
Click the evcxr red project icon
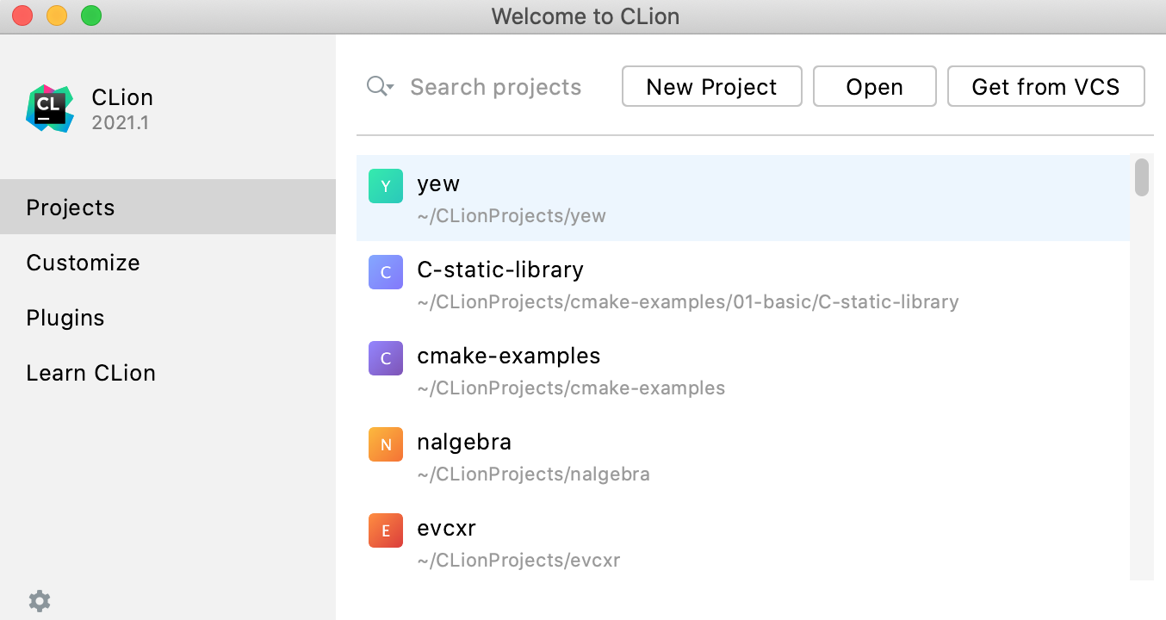(x=385, y=530)
